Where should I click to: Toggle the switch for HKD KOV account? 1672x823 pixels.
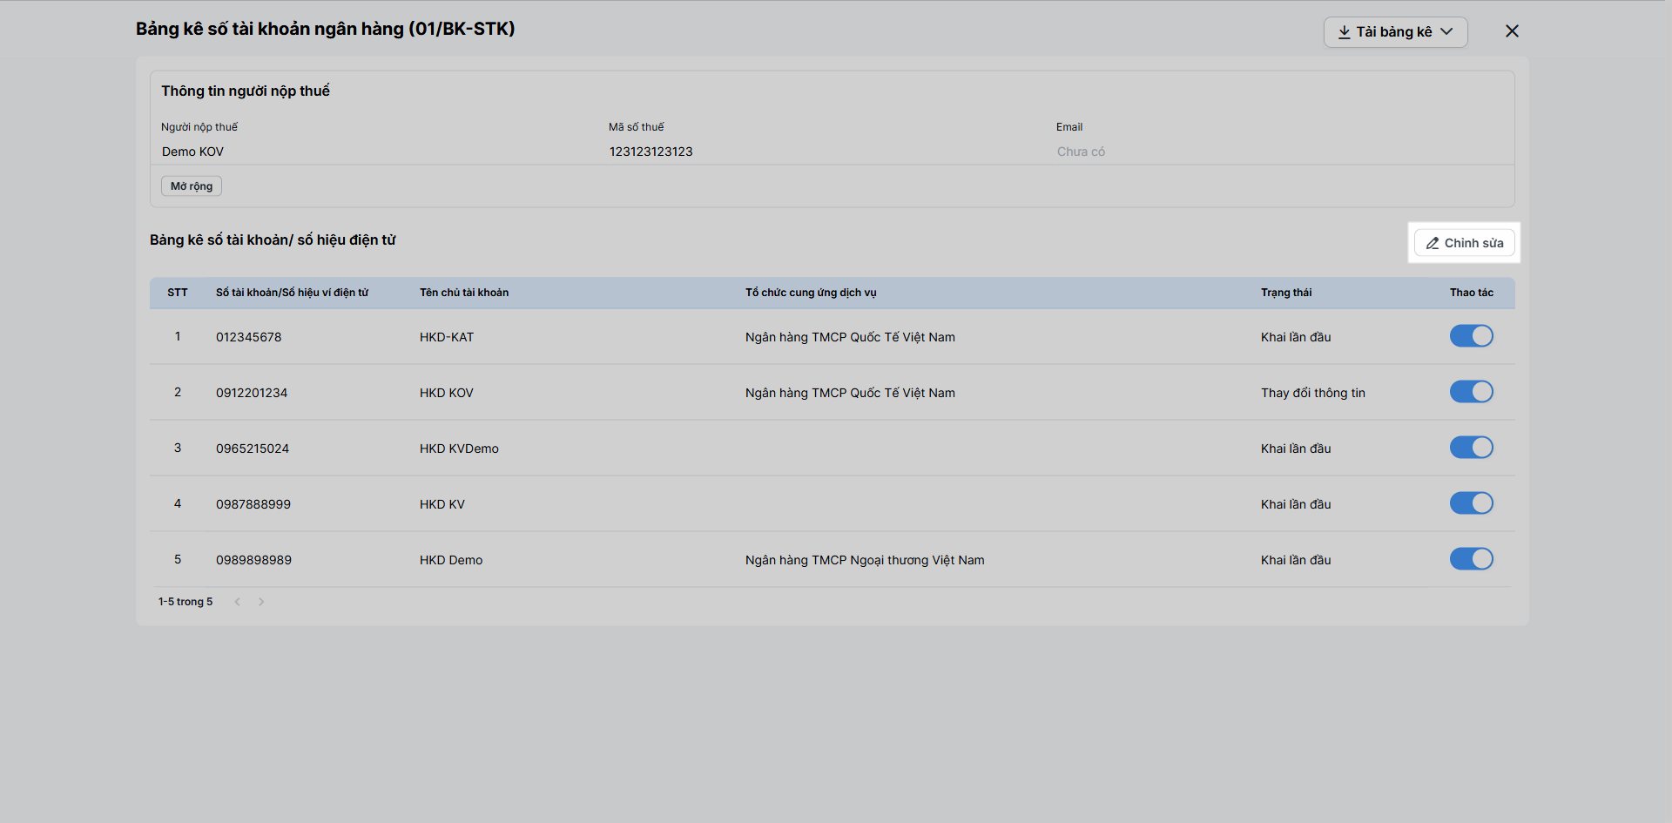tap(1471, 392)
